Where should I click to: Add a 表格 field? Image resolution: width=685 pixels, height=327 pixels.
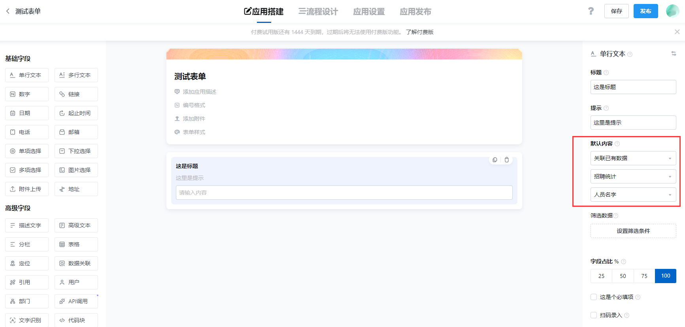coord(76,244)
